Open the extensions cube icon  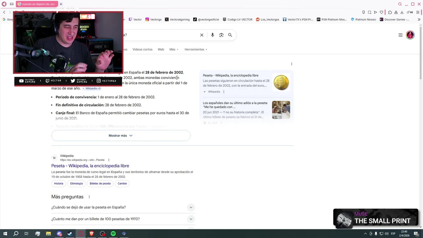pyautogui.click(x=390, y=12)
